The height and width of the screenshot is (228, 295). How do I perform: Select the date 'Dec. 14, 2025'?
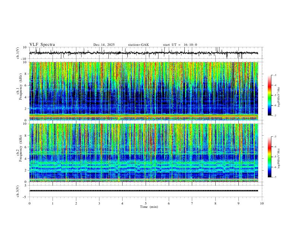[104, 45]
